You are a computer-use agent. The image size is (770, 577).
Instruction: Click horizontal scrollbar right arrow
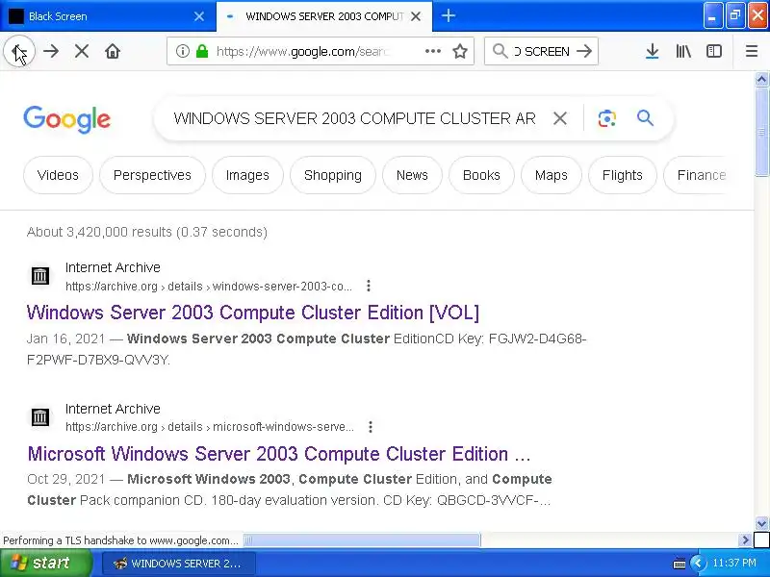tap(745, 540)
